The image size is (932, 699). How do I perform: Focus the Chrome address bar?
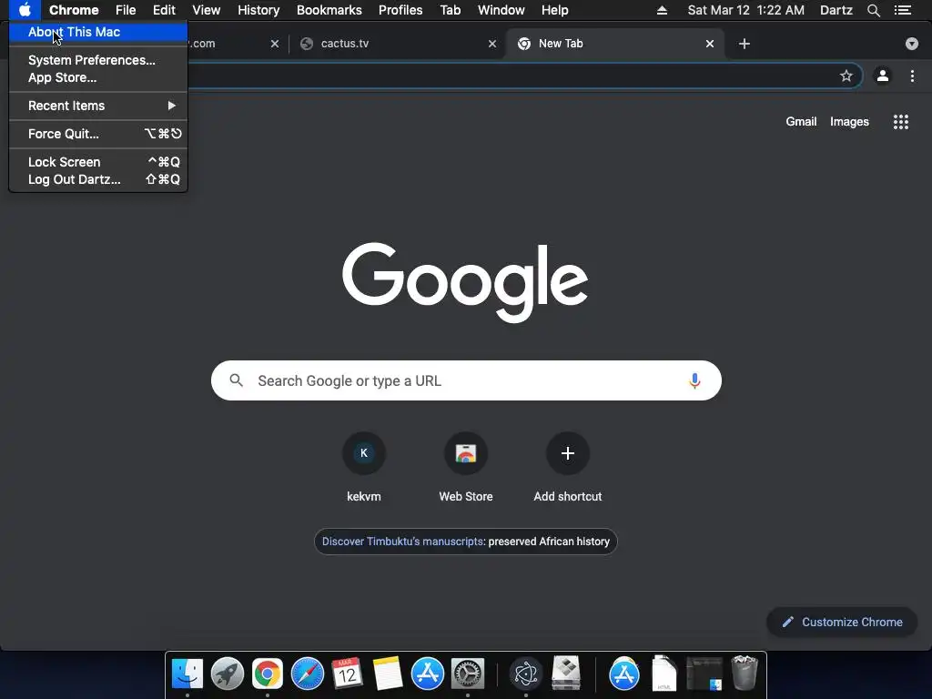point(512,76)
